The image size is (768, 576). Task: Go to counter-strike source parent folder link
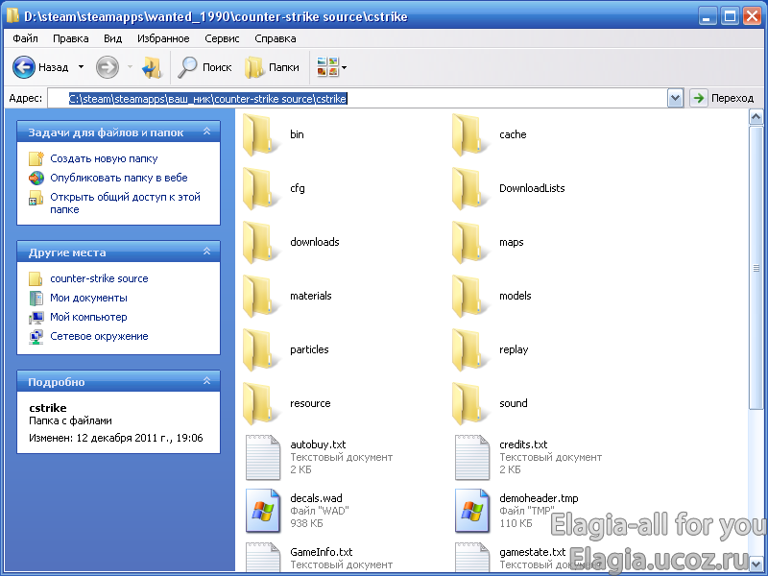(x=99, y=278)
